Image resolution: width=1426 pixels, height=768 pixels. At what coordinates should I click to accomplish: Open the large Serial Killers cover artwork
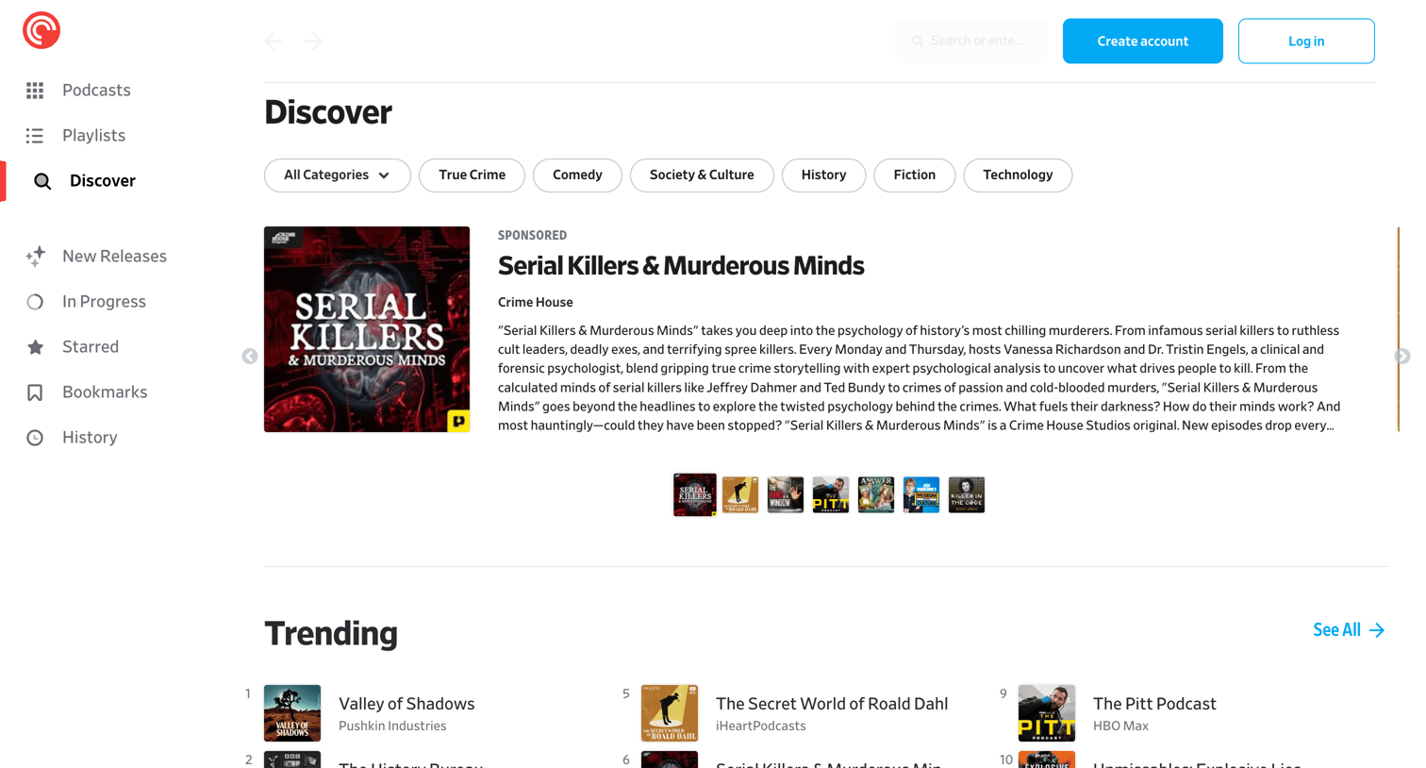367,329
